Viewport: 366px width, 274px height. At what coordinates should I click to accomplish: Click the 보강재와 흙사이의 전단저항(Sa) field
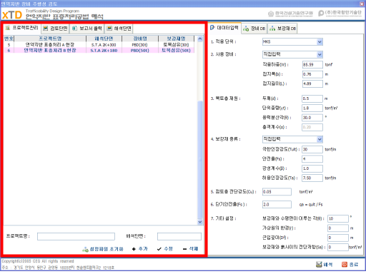pyautogui.click(x=338, y=247)
